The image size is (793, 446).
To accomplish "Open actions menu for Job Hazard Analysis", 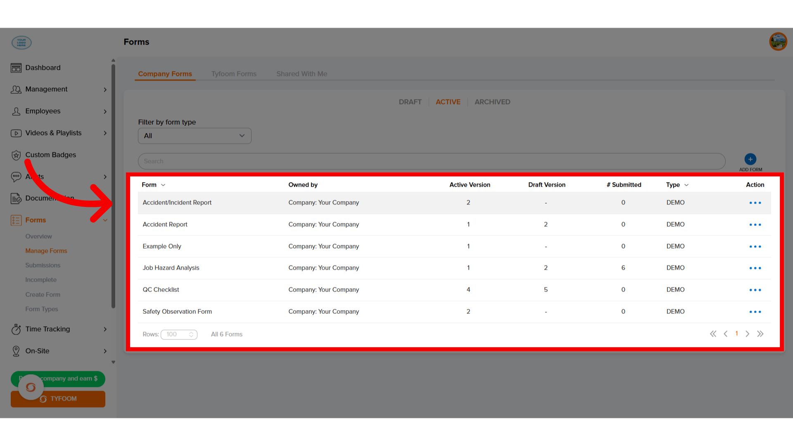I will [x=755, y=268].
